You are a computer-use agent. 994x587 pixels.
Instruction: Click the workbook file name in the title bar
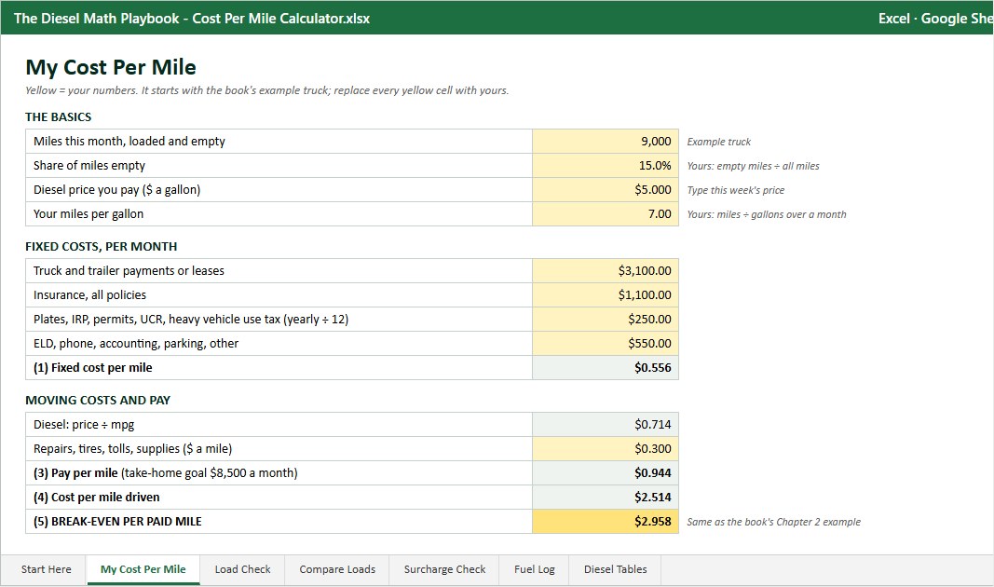(x=192, y=19)
